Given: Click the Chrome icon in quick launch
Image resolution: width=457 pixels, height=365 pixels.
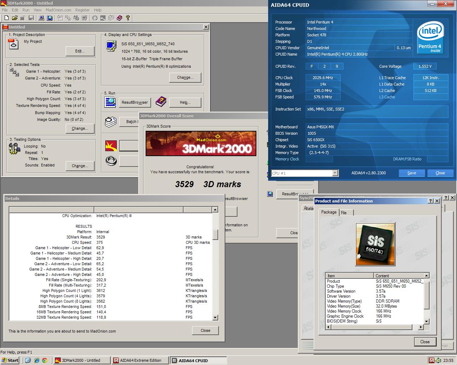Looking at the screenshot, I should (45, 360).
